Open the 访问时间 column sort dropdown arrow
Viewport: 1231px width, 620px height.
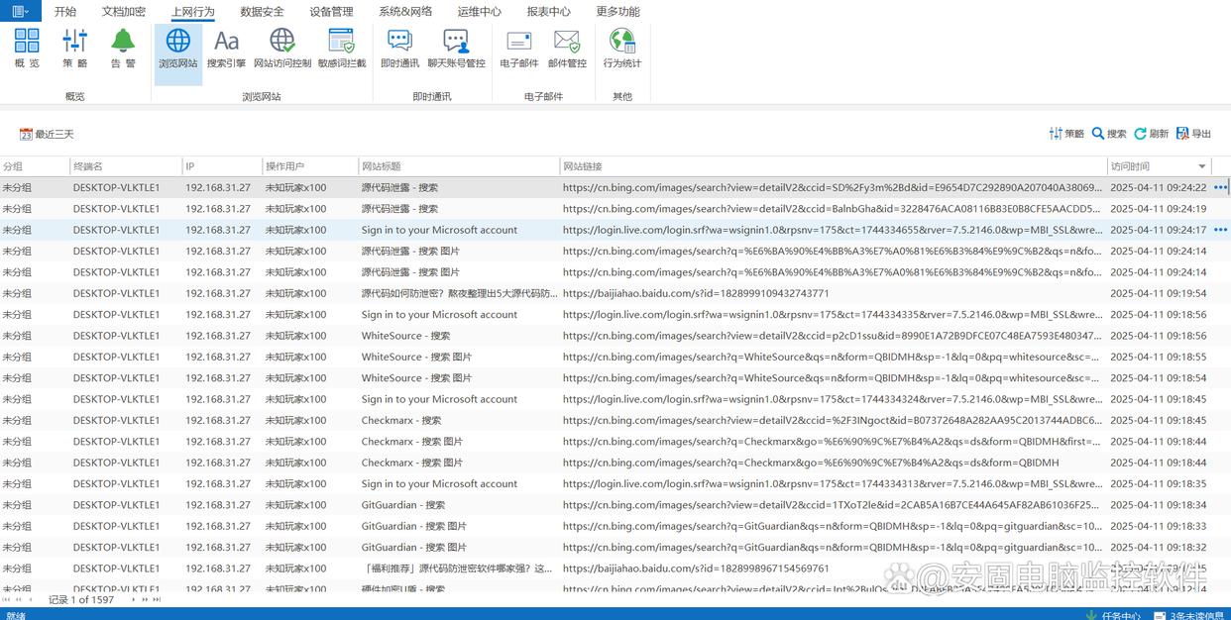click(1202, 166)
